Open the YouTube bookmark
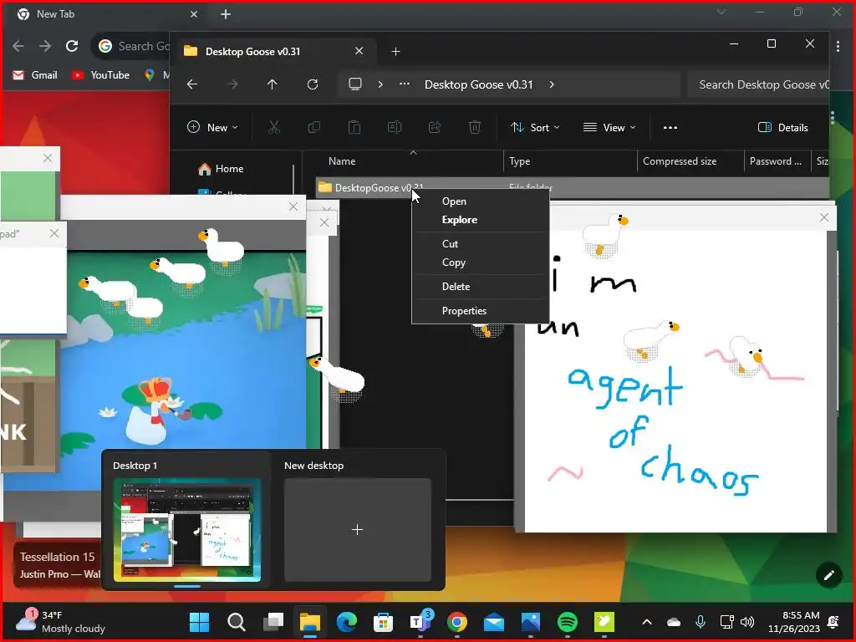Image resolution: width=856 pixels, height=642 pixels. pyautogui.click(x=100, y=75)
